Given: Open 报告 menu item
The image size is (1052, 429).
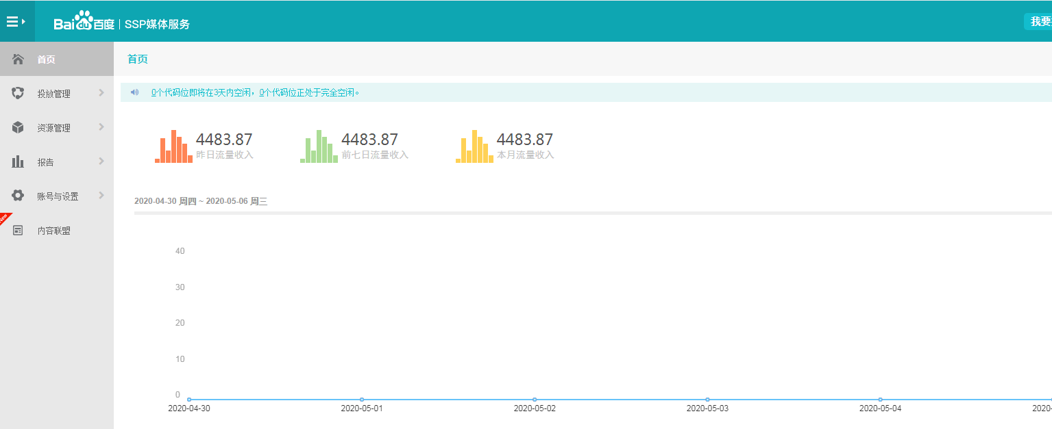Looking at the screenshot, I should click(x=57, y=161).
